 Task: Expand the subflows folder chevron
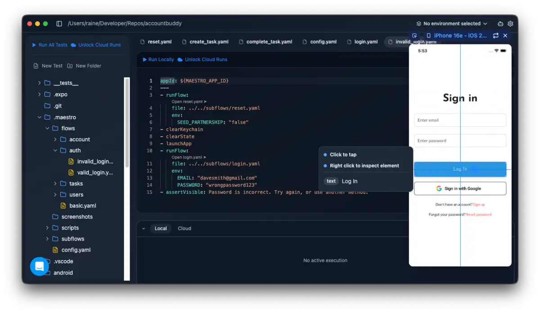[x=47, y=239]
